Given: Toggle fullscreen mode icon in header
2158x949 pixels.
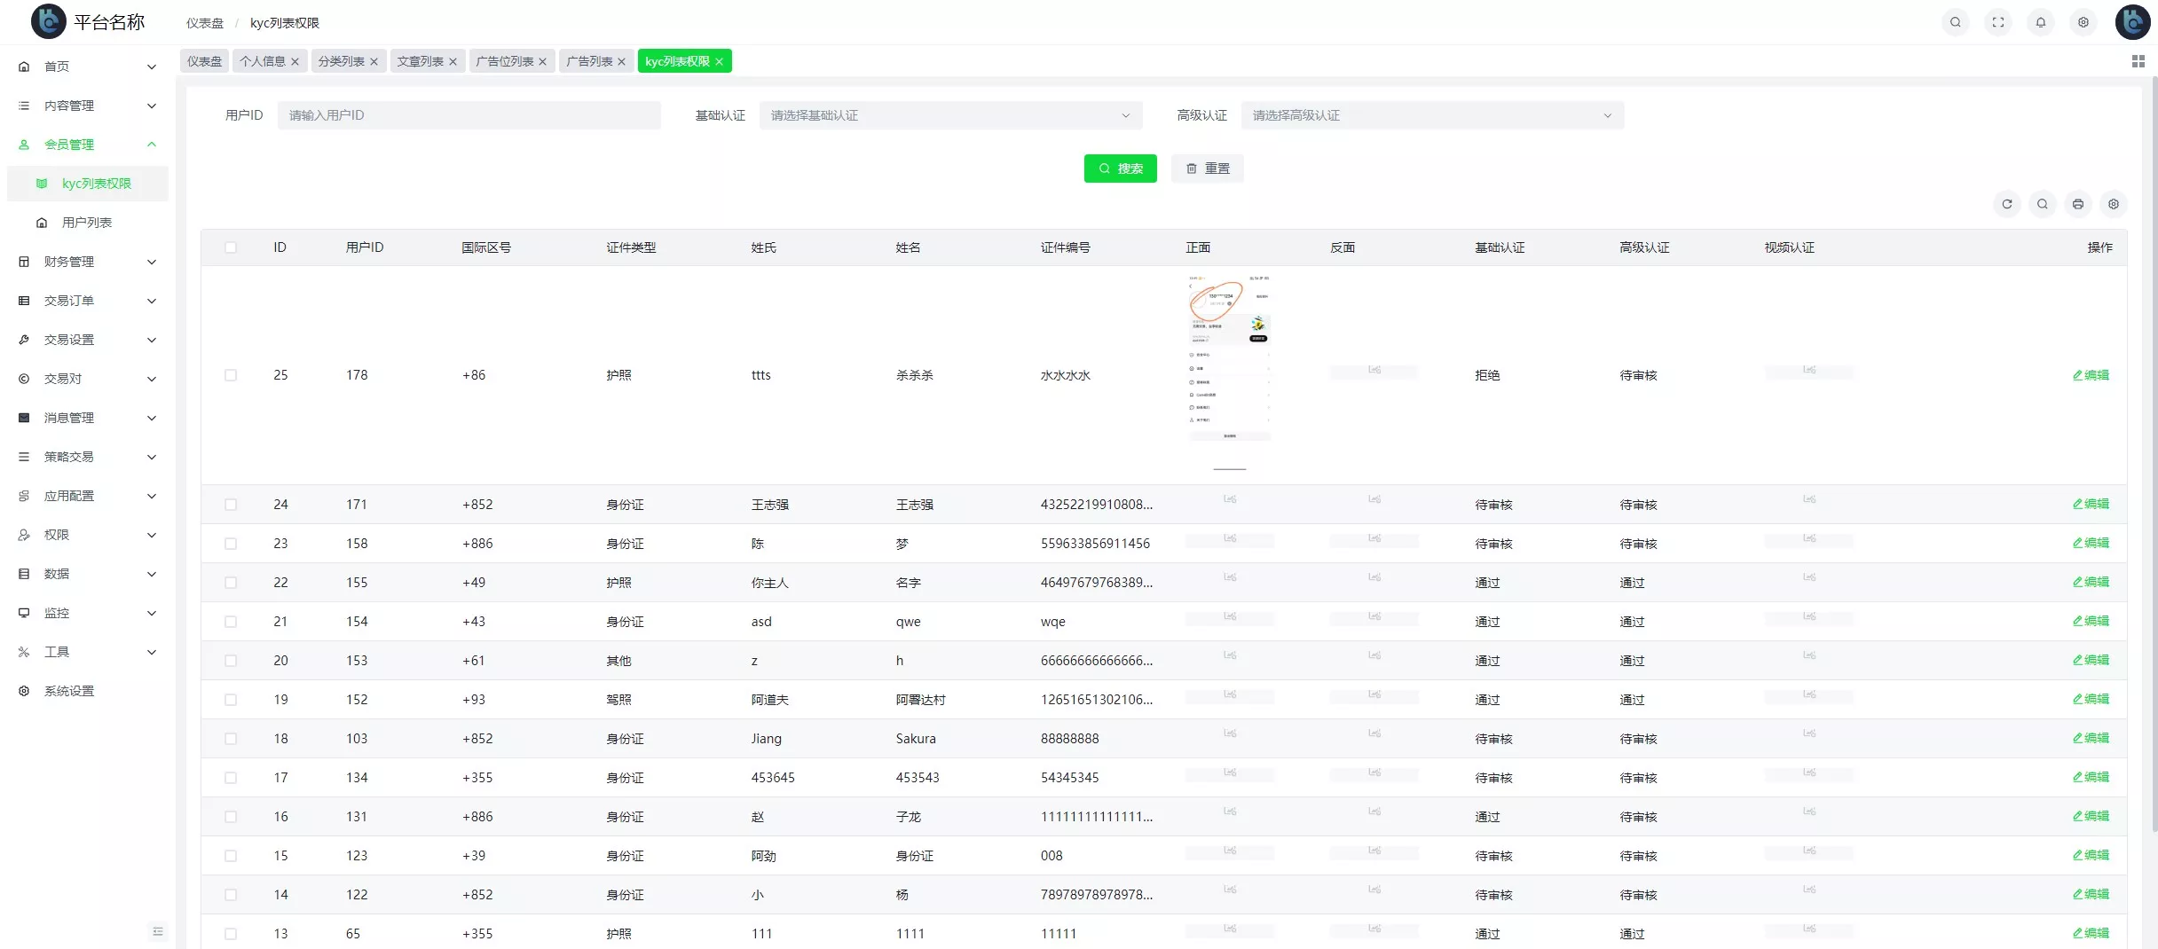Looking at the screenshot, I should tap(1997, 22).
